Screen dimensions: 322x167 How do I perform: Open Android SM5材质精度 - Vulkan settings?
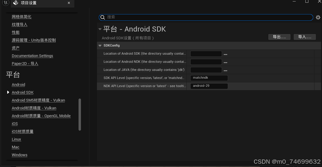pos(38,100)
